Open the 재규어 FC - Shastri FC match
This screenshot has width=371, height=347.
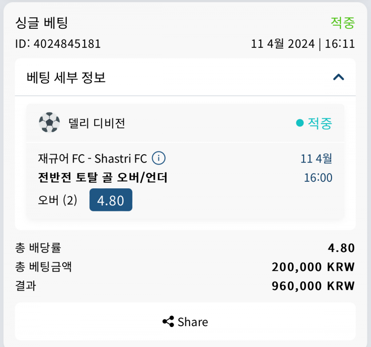click(92, 159)
